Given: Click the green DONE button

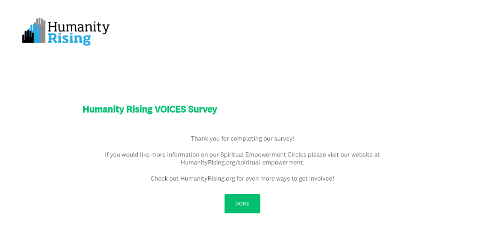Looking at the screenshot, I should click(242, 203).
